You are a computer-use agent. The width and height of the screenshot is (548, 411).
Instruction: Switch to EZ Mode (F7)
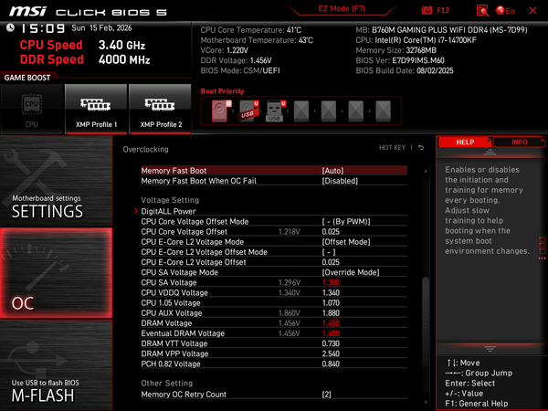point(342,9)
